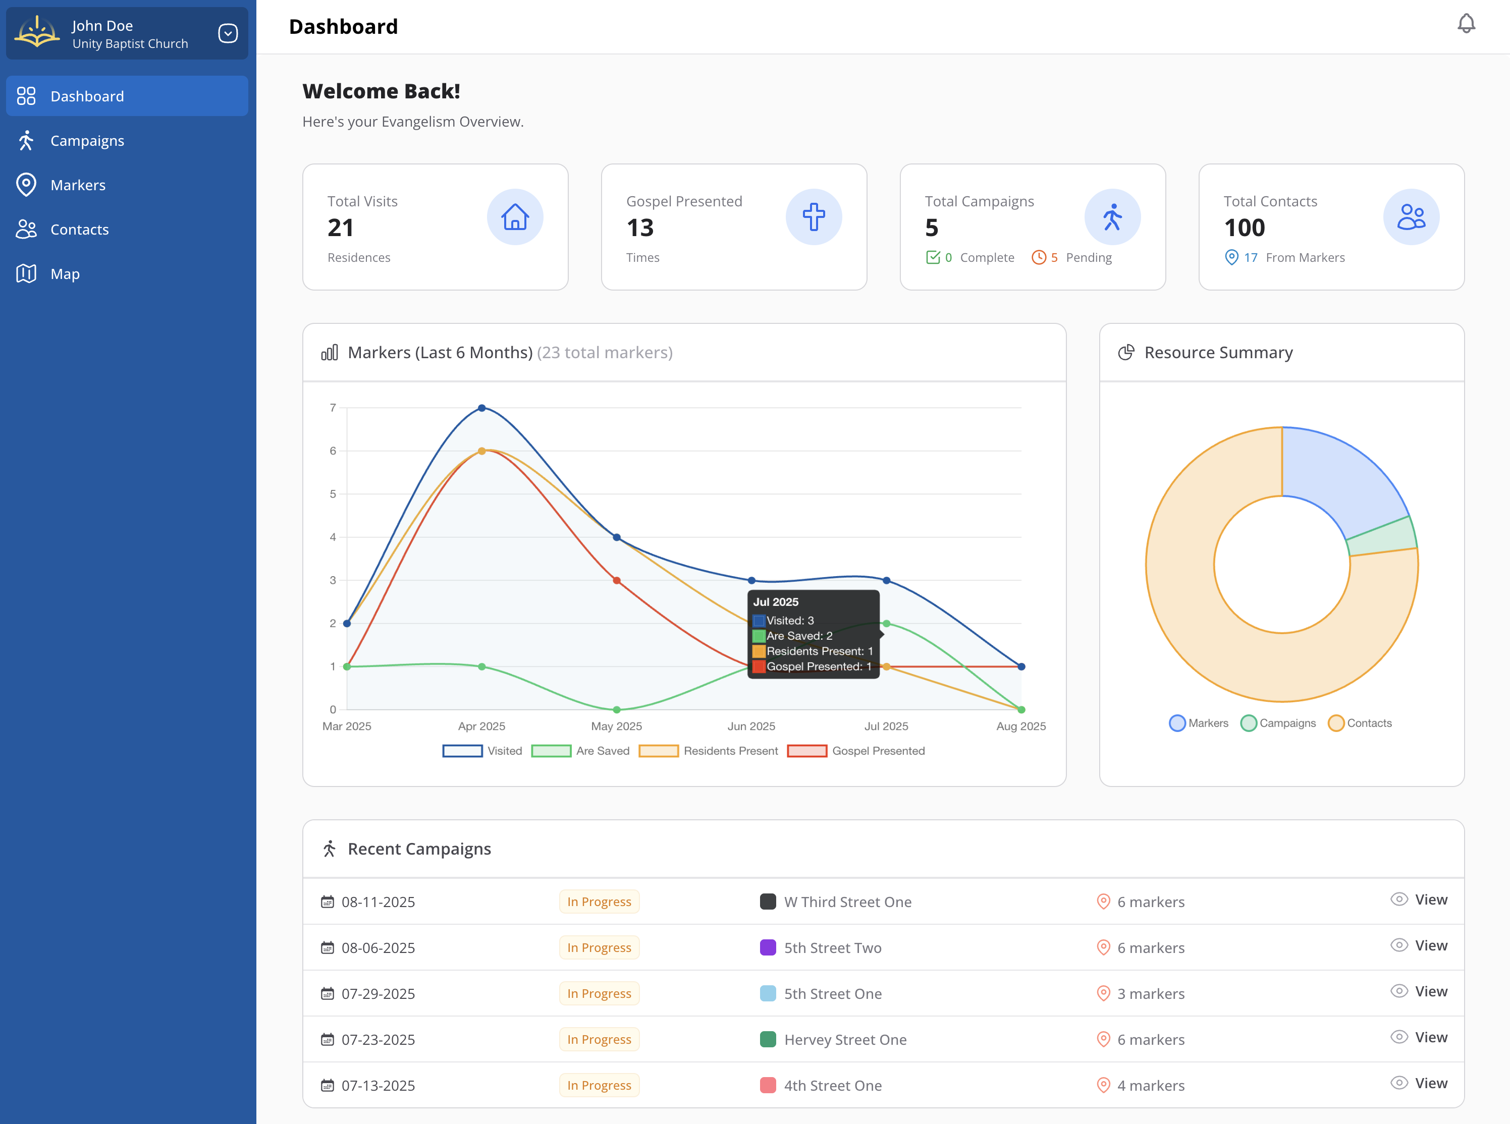Expand the John Doe account dropdown
The height and width of the screenshot is (1124, 1510).
point(228,33)
